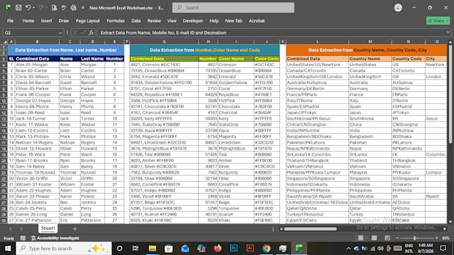Click the previous sheet navigation arrow
This screenshot has height=255, width=454.
(x=11, y=229)
